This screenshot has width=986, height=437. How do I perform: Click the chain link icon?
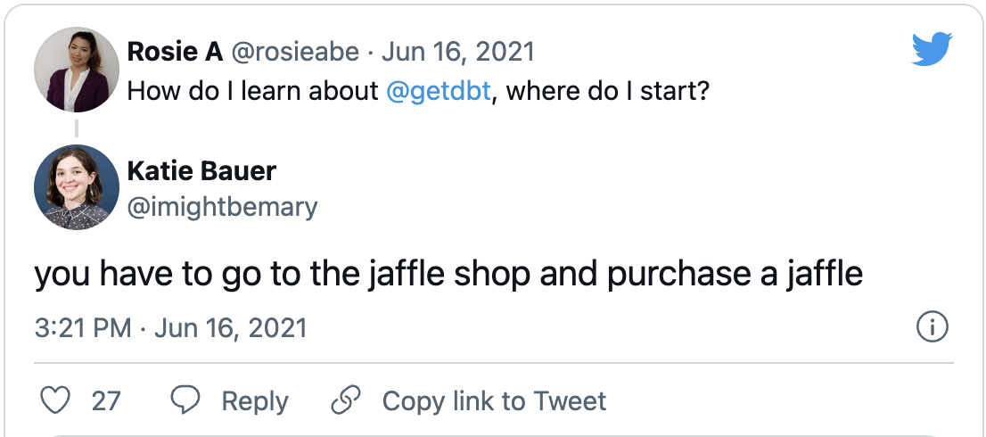tap(345, 400)
